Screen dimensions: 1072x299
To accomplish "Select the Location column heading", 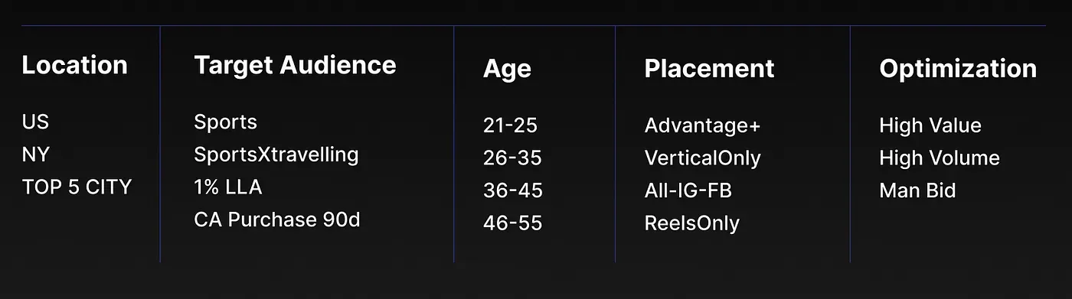I will (74, 65).
